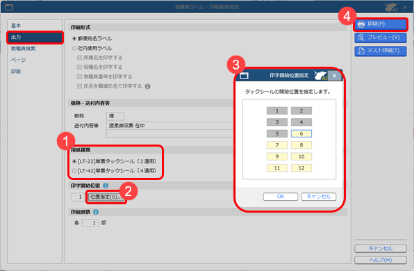Open the 出力 tab
The height and width of the screenshot is (271, 414).
[x=35, y=38]
